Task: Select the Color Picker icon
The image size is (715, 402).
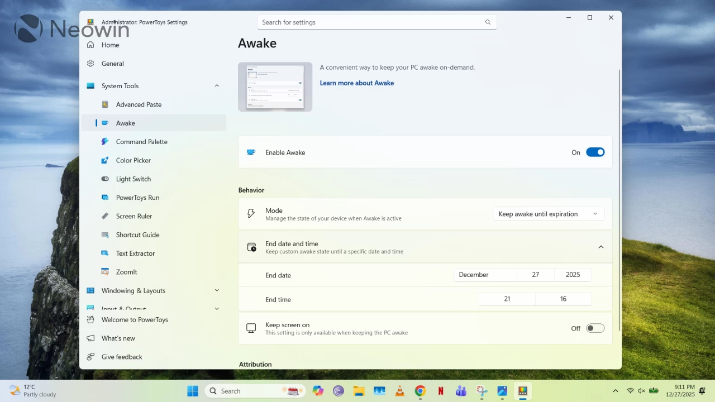Action: click(x=105, y=160)
